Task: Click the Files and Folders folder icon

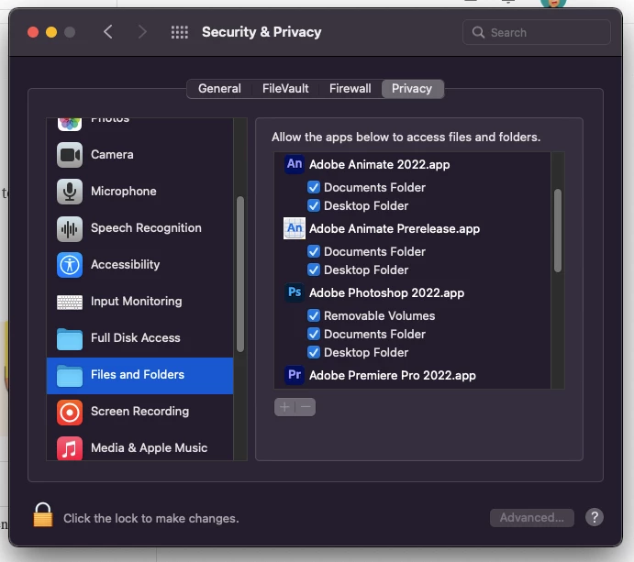Action: click(x=70, y=375)
